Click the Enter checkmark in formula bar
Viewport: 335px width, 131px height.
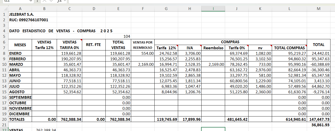(51, 1)
